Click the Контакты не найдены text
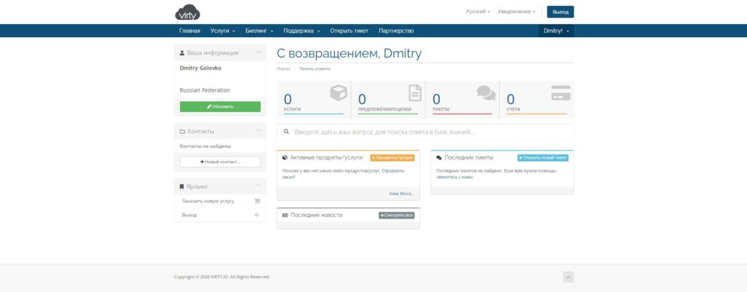The width and height of the screenshot is (747, 292). tap(205, 146)
